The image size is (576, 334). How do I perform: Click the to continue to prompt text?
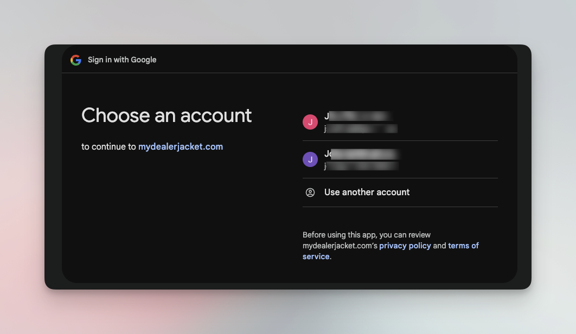point(108,146)
